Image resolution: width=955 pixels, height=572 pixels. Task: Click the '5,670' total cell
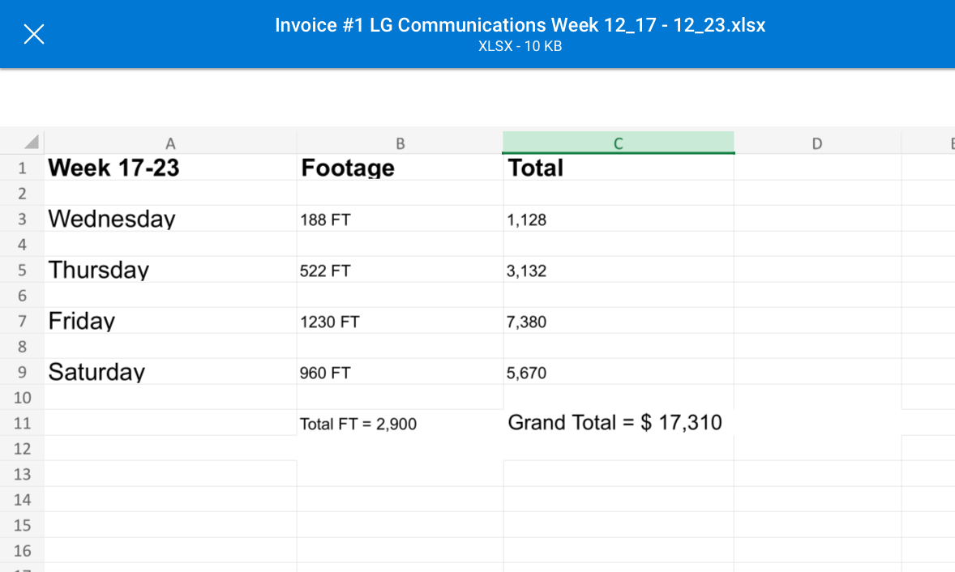[619, 372]
